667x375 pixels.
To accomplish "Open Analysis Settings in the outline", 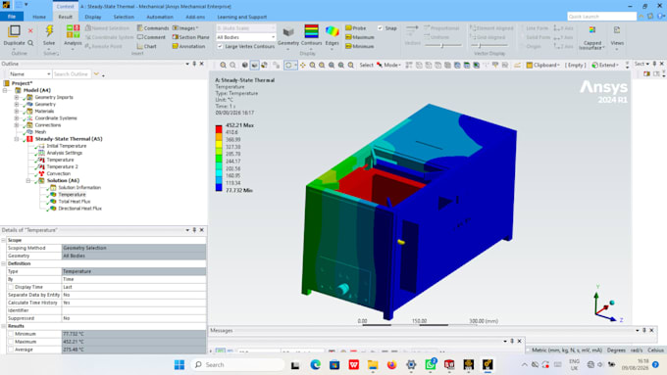I will click(64, 153).
